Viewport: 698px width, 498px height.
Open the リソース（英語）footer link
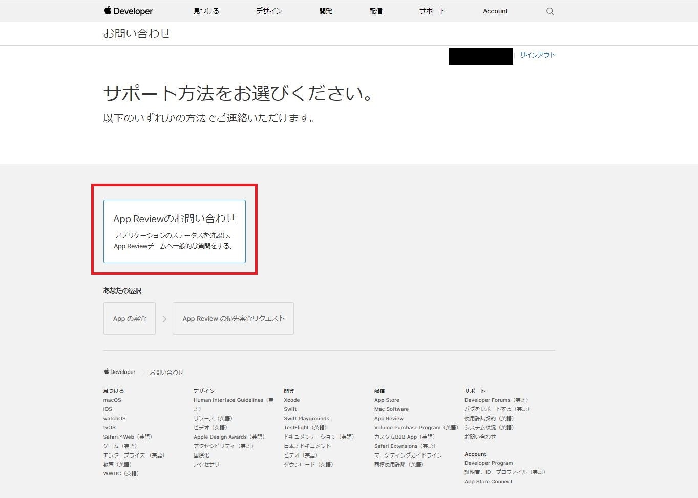(x=214, y=419)
